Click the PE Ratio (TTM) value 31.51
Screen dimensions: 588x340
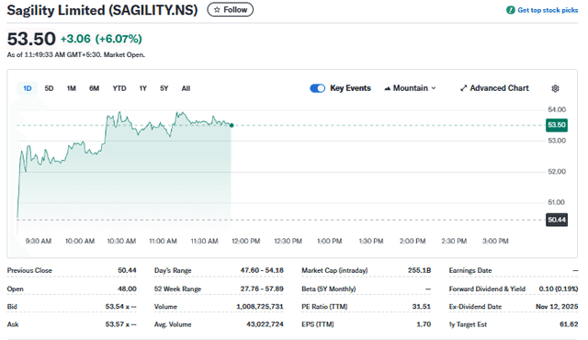click(x=422, y=306)
